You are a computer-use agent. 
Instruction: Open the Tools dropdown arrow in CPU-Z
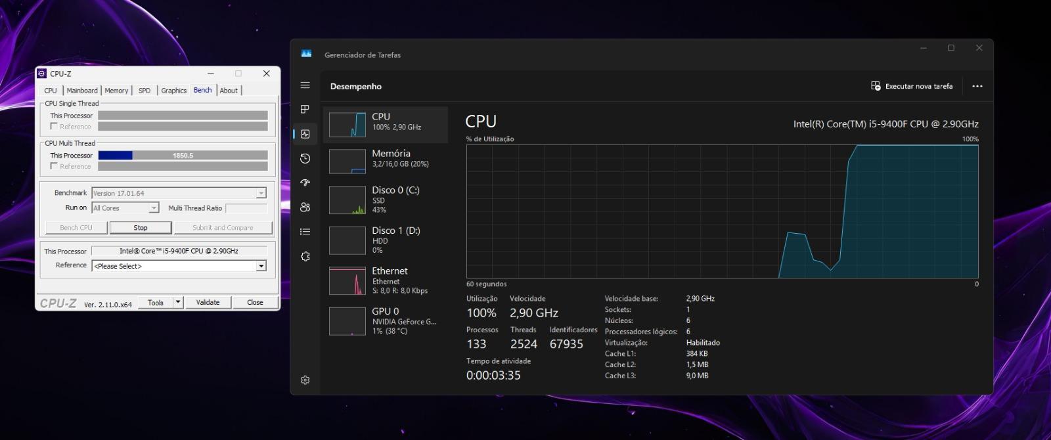coord(178,302)
